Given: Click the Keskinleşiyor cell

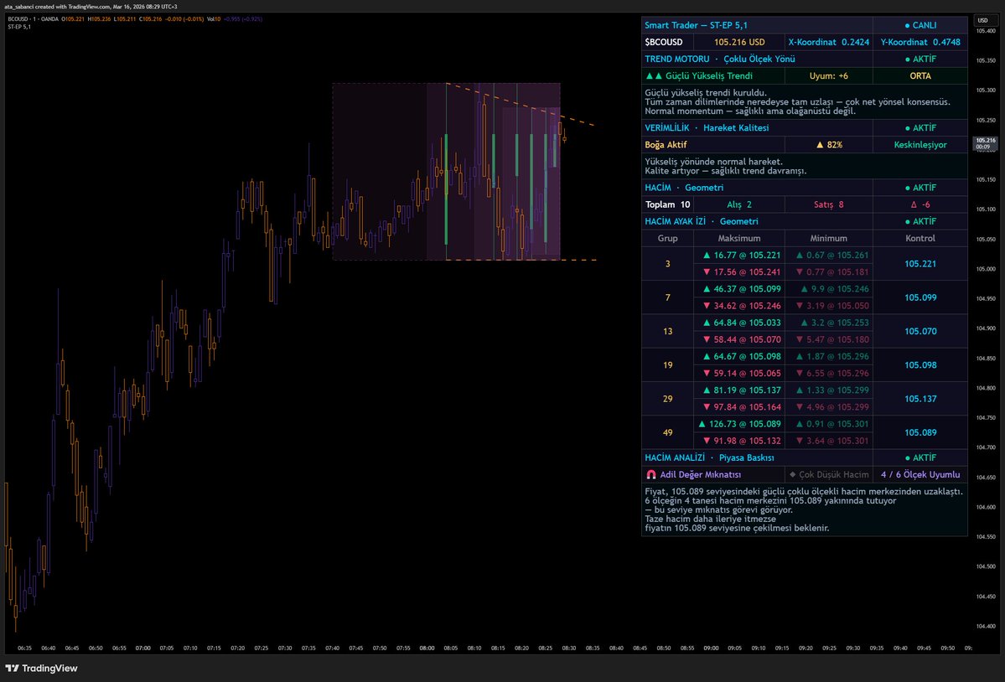Looking at the screenshot, I should [x=920, y=145].
